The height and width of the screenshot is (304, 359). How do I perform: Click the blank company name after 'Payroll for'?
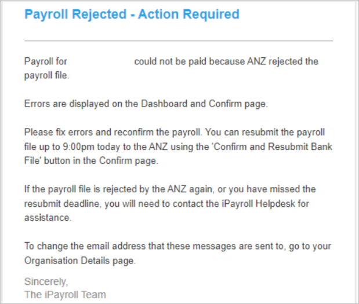click(x=101, y=61)
